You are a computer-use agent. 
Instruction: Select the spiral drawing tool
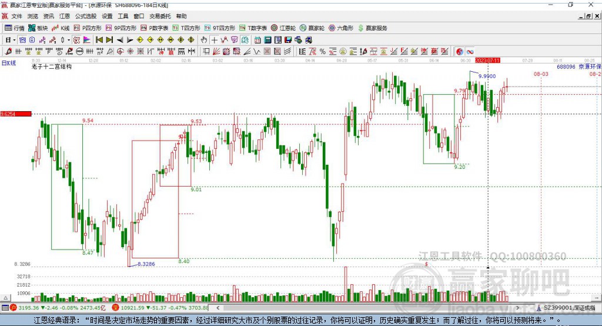point(59,52)
